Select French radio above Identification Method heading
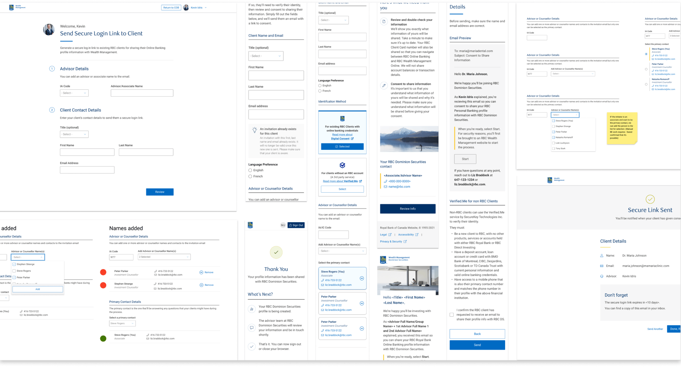Screen dimensions: 681x367 click(x=320, y=91)
